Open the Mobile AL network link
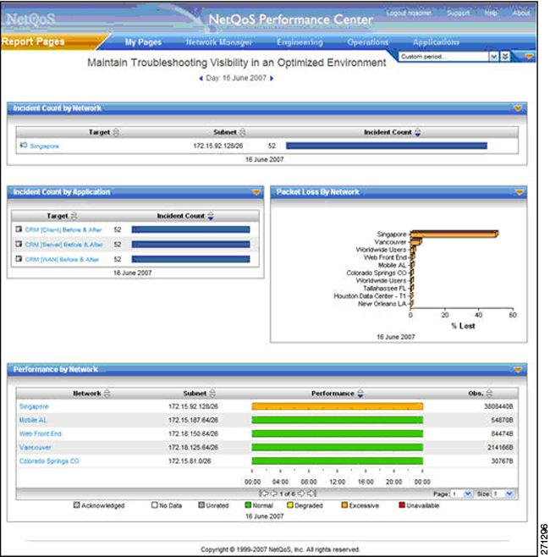 tap(33, 420)
